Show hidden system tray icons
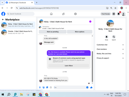 105,94
